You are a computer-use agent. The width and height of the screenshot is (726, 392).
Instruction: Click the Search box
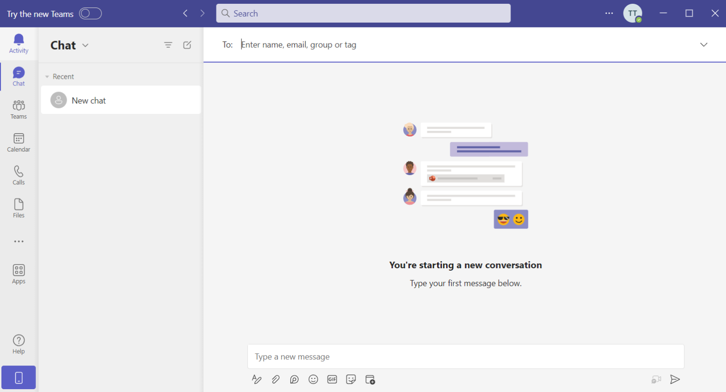363,13
